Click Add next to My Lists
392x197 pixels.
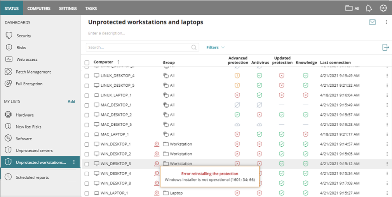coord(71,101)
